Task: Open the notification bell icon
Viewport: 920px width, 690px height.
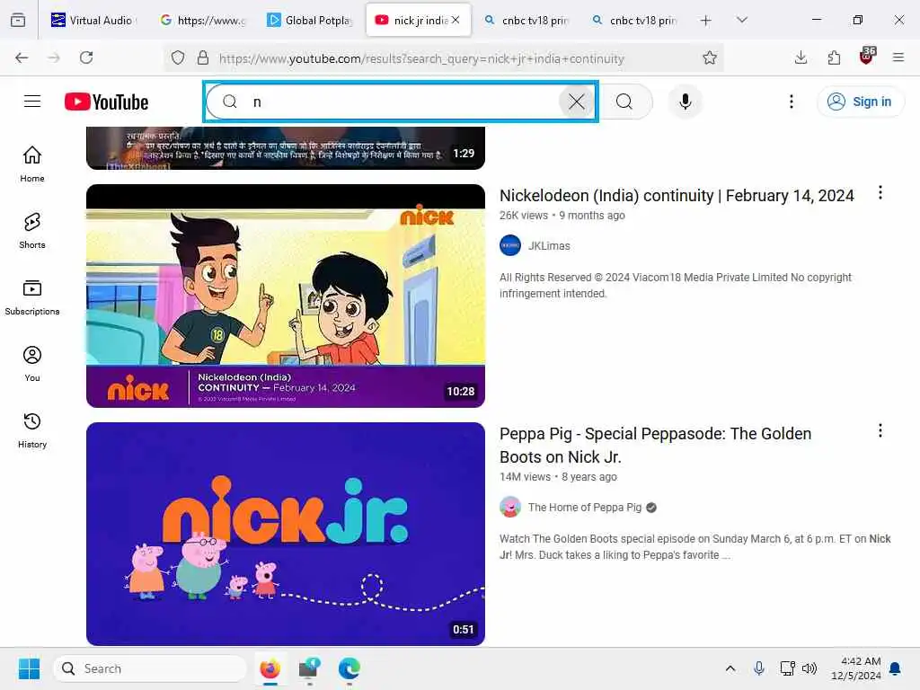Action: pos(896,668)
